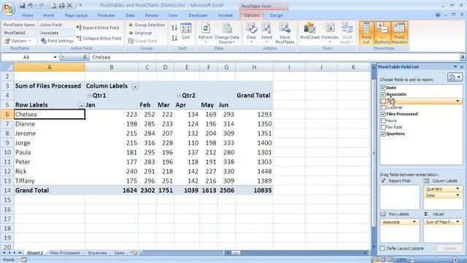
Task: Open the Page Layout ribbon tab
Action: pyautogui.click(x=76, y=15)
